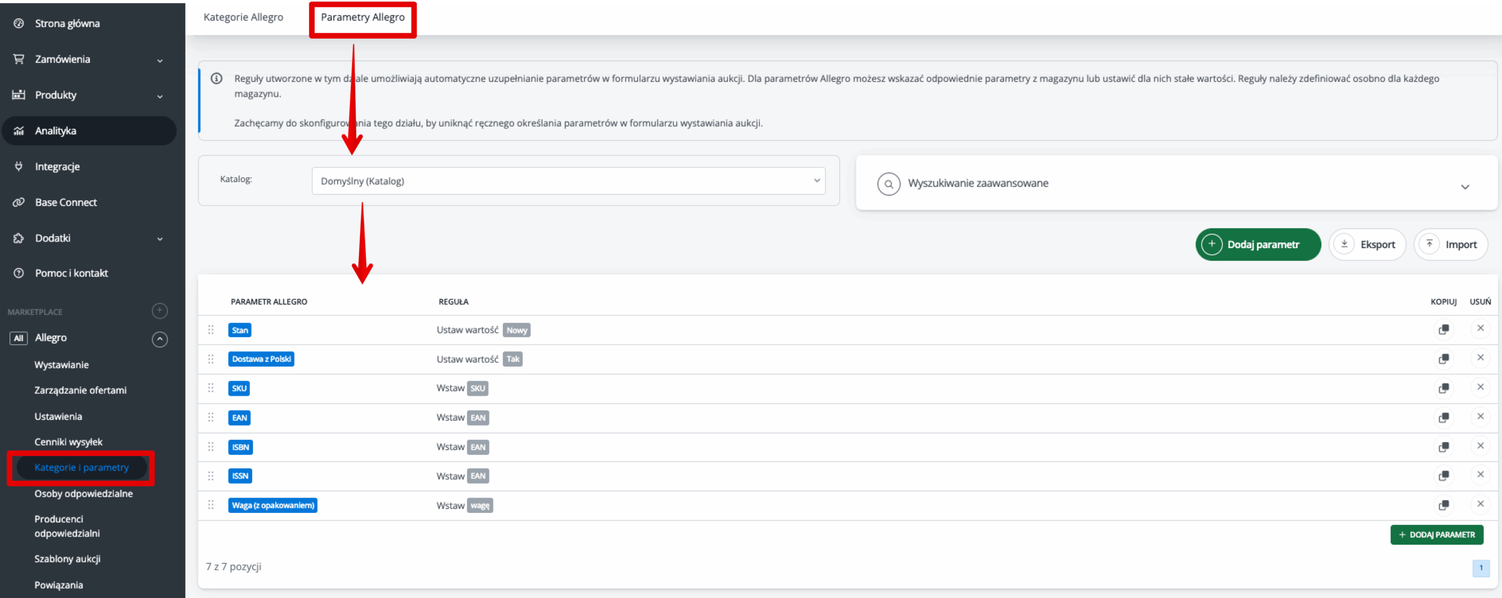Click the Eksport button
Screen dimensions: 1502x598
click(1367, 244)
